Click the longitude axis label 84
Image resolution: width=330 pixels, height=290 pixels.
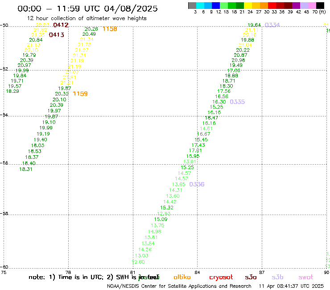coord(197,272)
